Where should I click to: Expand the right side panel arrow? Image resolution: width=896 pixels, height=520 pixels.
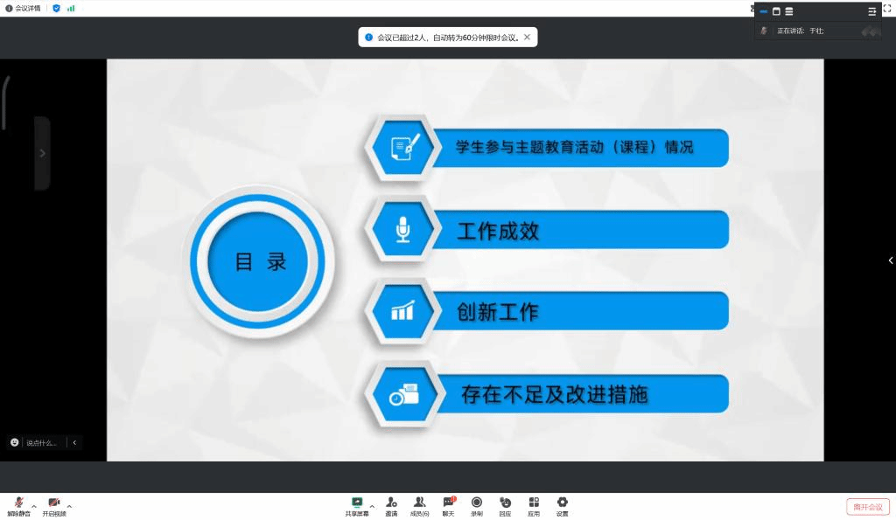(890, 260)
